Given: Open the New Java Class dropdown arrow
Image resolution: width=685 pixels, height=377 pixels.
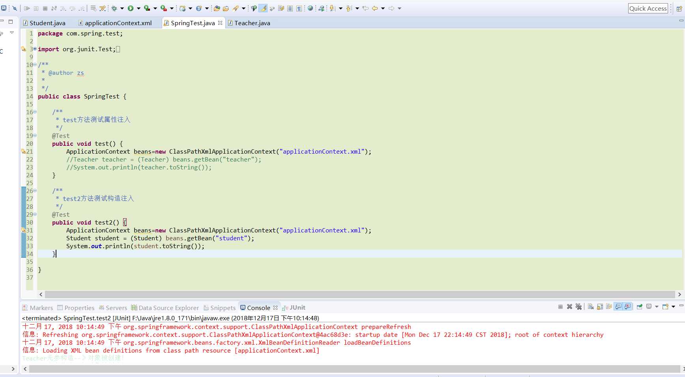Looking at the screenshot, I should pyautogui.click(x=207, y=8).
